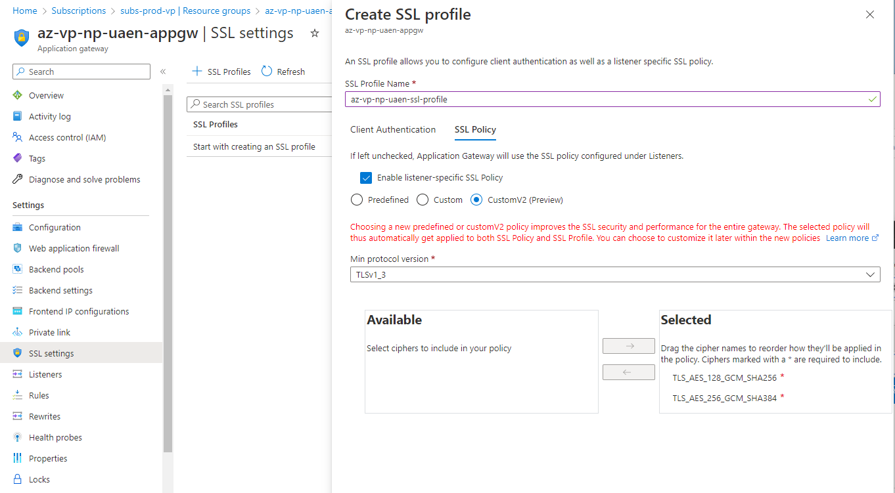This screenshot has height=493, width=895.
Task: Click the Backend pools icon
Action: click(18, 269)
